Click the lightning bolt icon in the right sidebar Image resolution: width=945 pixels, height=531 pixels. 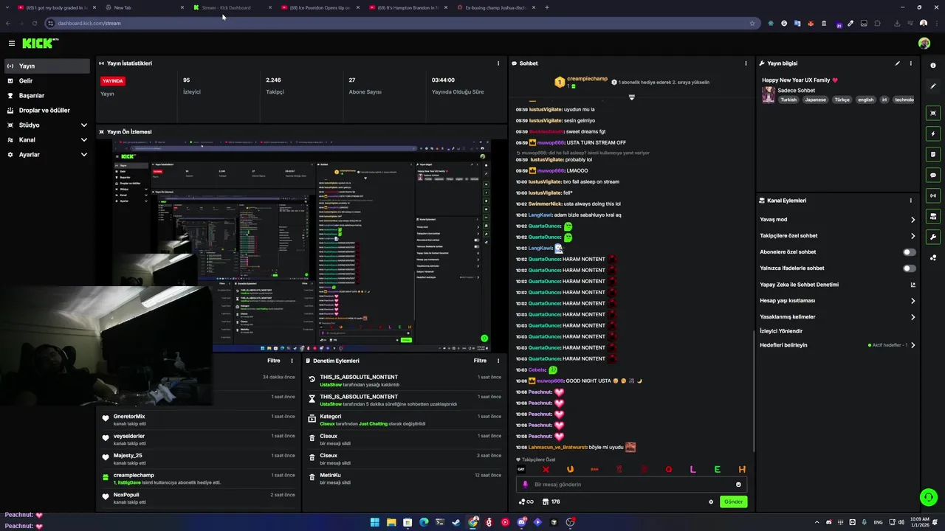click(x=933, y=133)
